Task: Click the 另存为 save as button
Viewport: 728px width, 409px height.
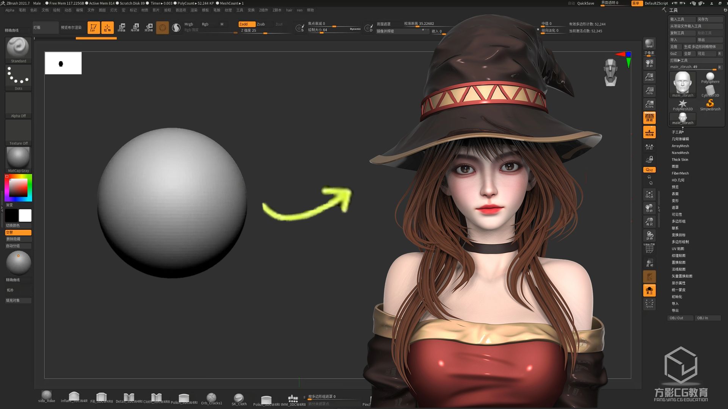Action: pos(709,19)
